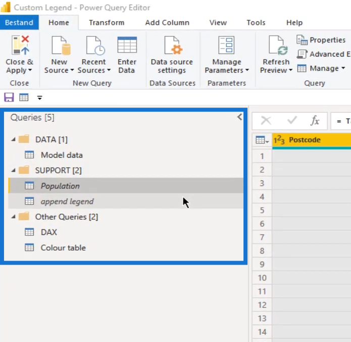The height and width of the screenshot is (342, 351).
Task: Click the fx add step button
Action: 315,121
